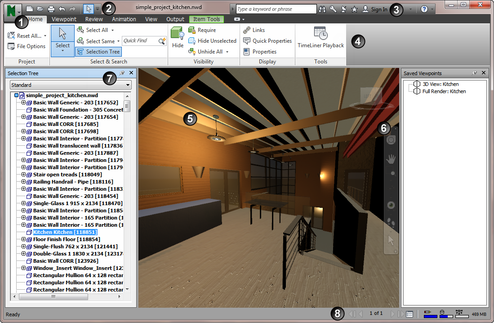Toggle auto-hide pin on Selection Tree panel
This screenshot has width=494, height=323.
pos(122,73)
